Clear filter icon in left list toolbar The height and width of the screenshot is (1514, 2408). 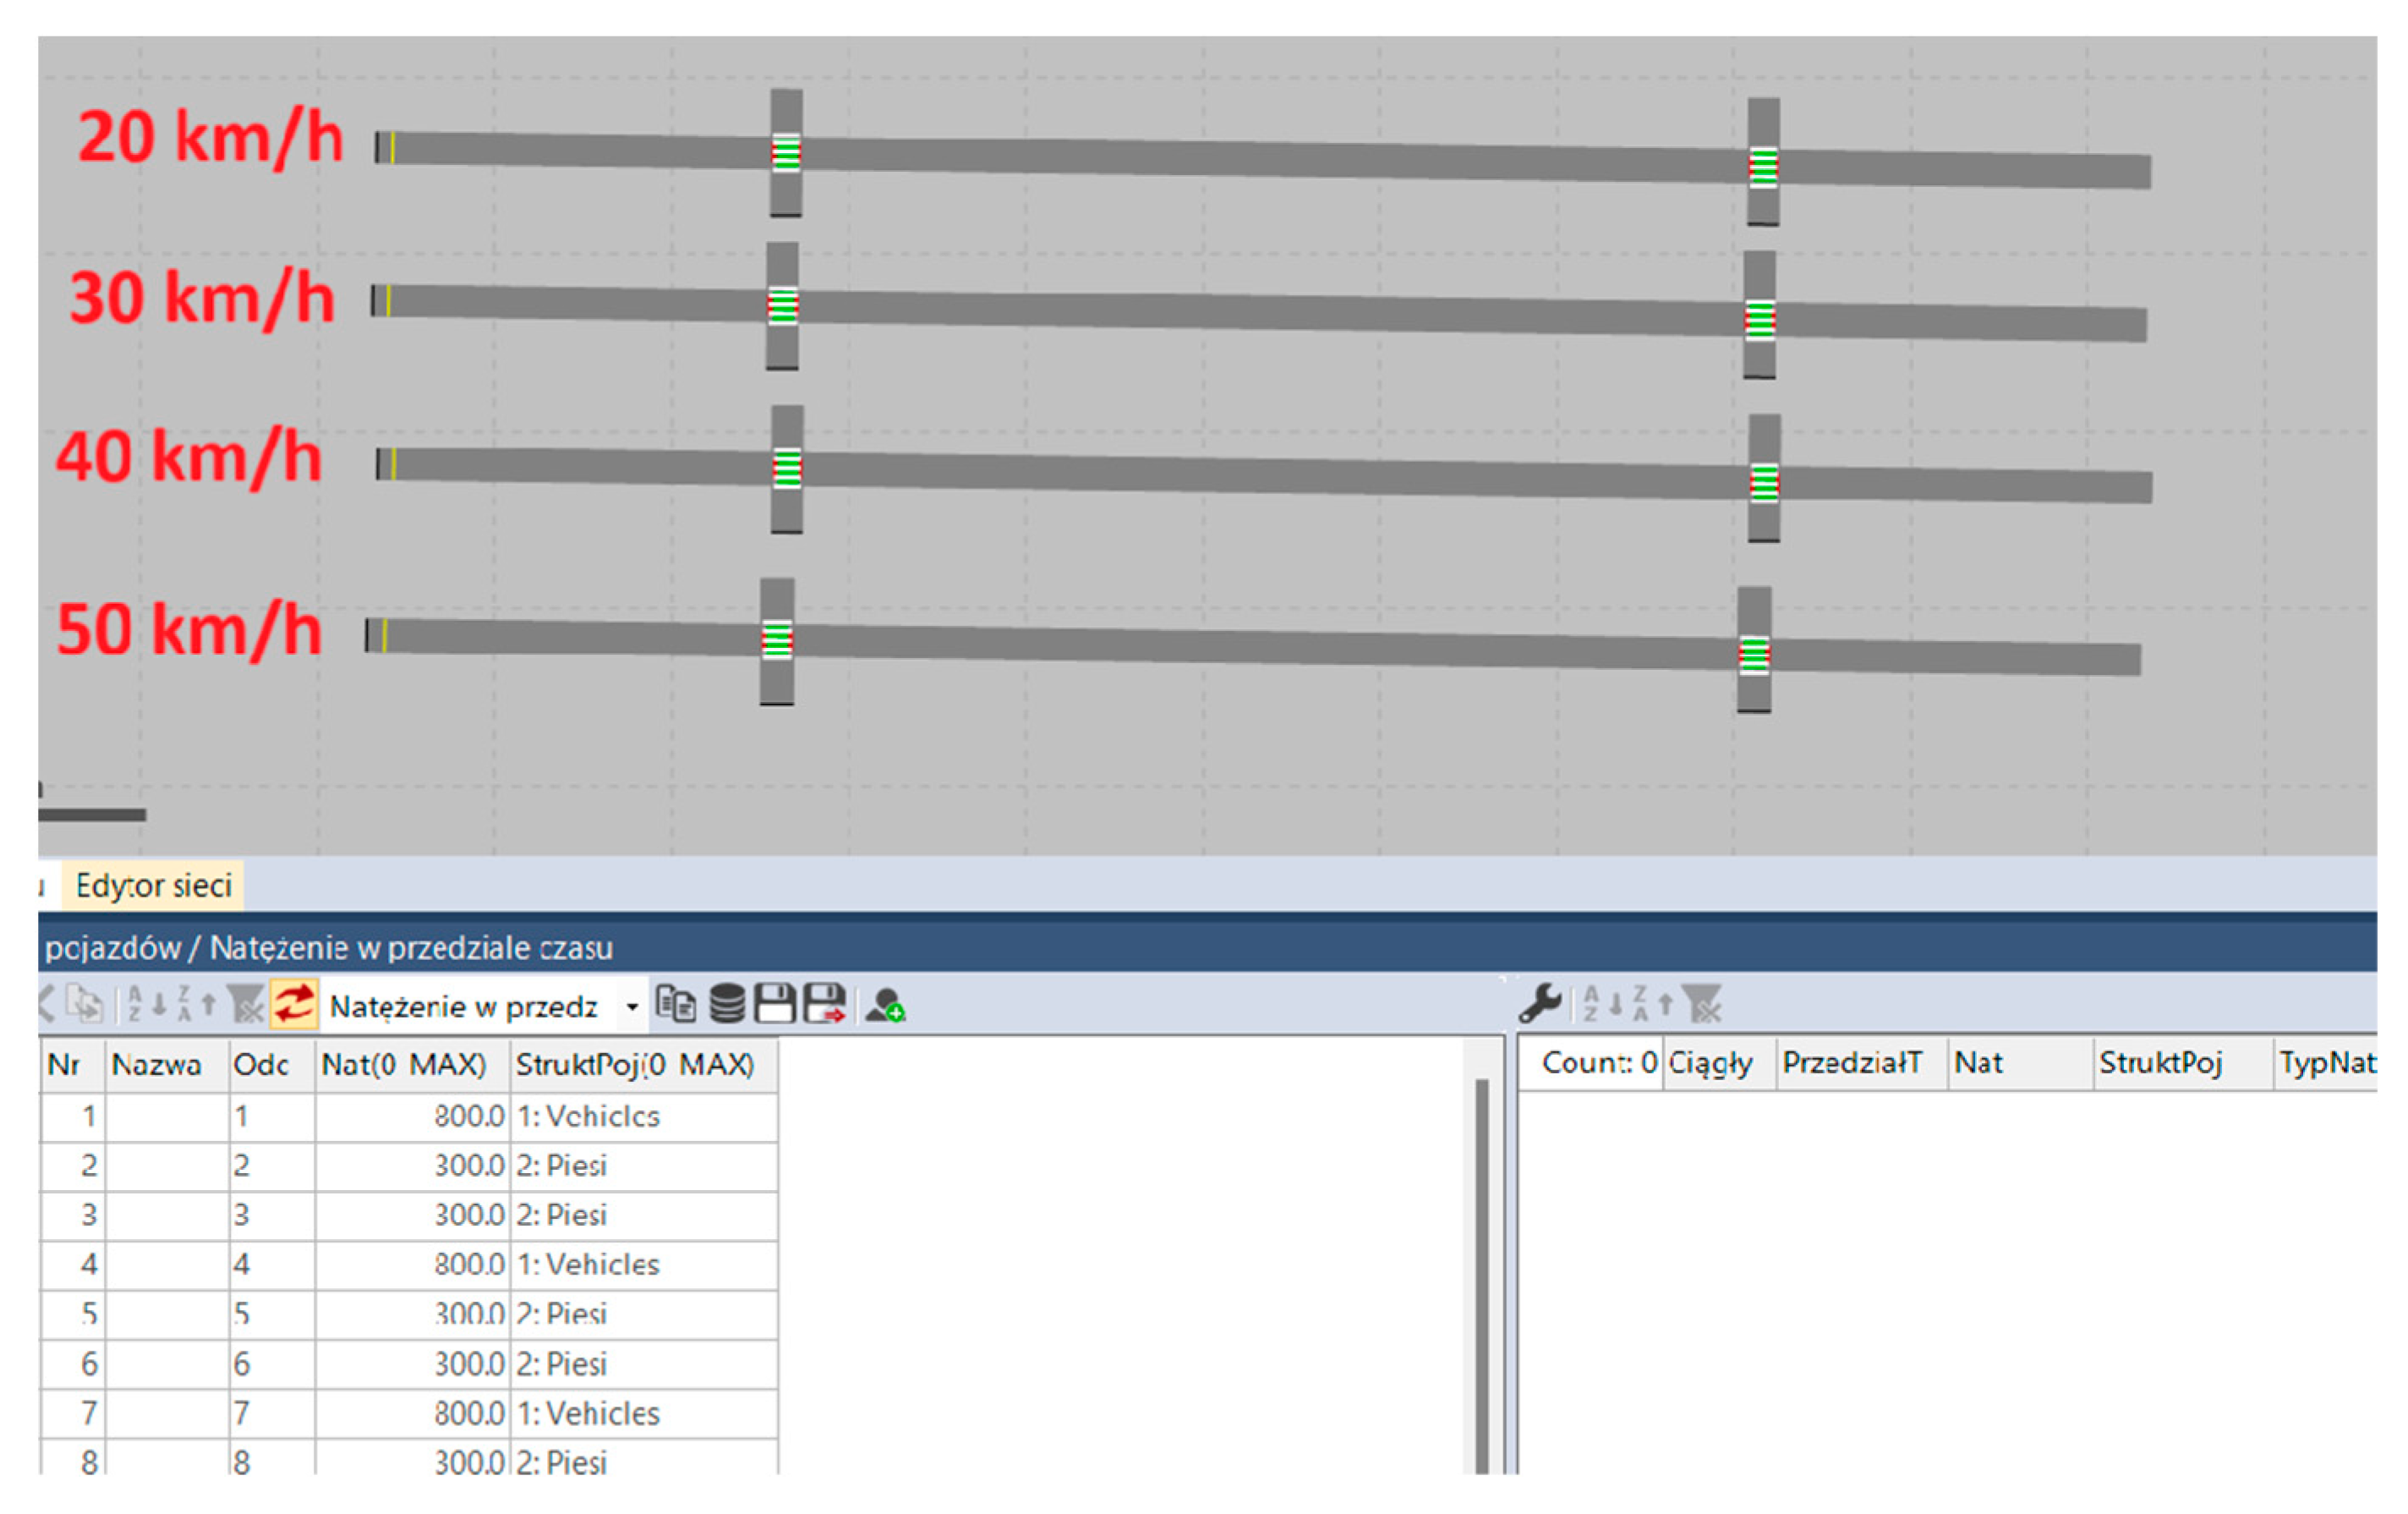click(245, 1004)
